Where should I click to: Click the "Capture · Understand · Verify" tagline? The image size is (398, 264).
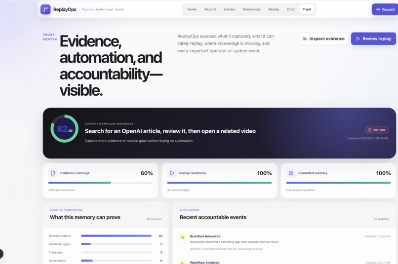pos(103,9)
